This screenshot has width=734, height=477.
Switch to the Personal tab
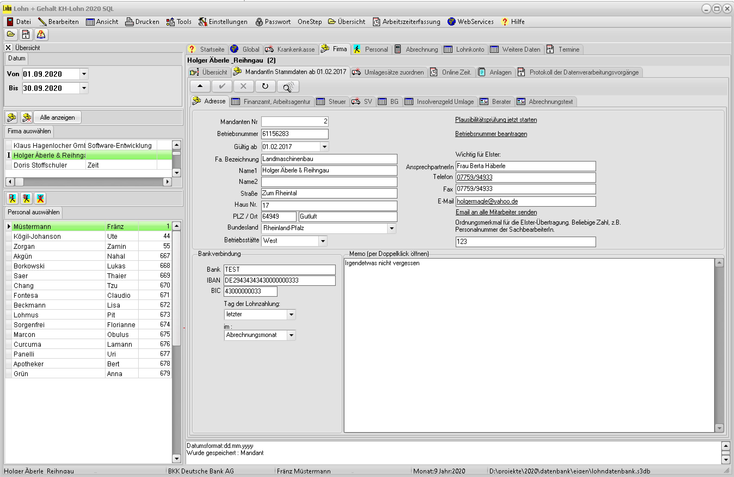[371, 49]
